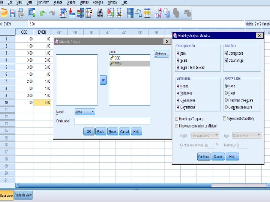Go to variable icon with red arrow

point(72,13)
